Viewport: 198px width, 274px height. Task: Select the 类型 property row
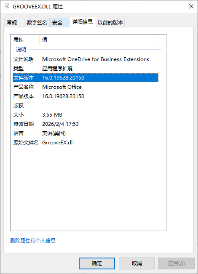tap(86, 69)
